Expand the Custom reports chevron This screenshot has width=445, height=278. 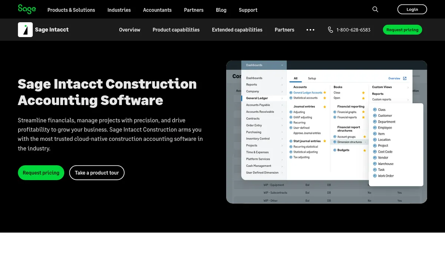pos(408,100)
